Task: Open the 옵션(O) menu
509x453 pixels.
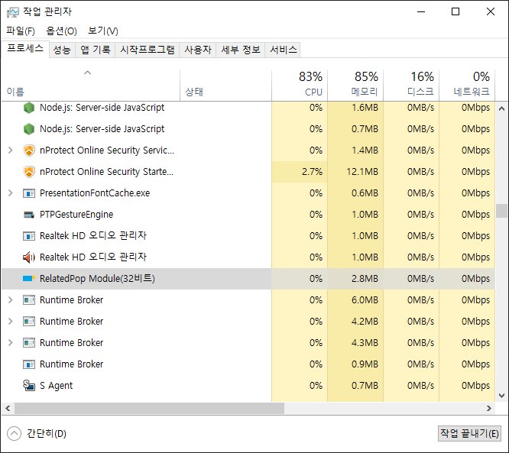Action: [61, 31]
